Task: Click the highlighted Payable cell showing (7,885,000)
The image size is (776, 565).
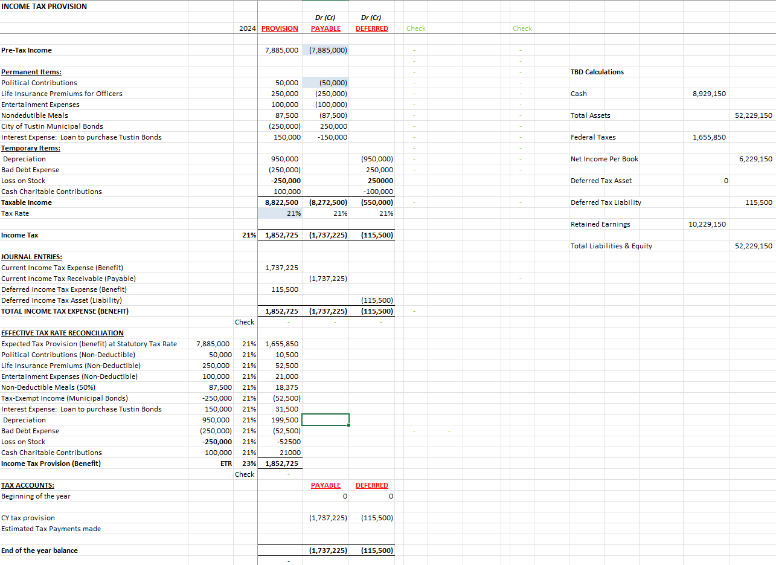Action: point(327,50)
